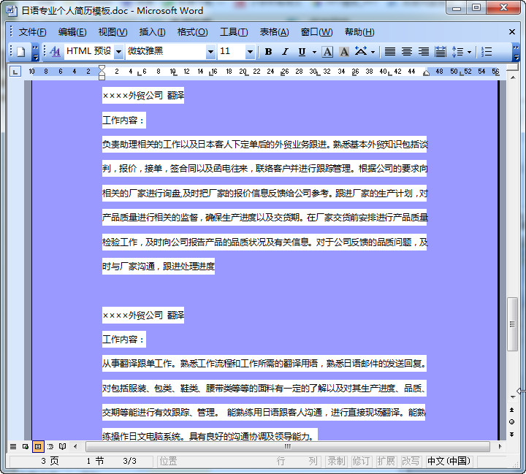Toggle bold formatting
This screenshot has width=526, height=474.
point(268,52)
